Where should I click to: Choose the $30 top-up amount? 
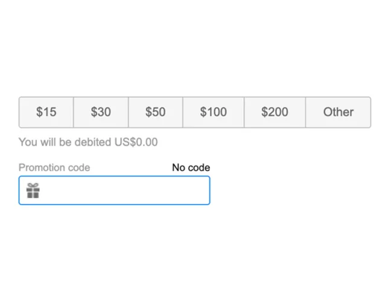[x=101, y=112]
